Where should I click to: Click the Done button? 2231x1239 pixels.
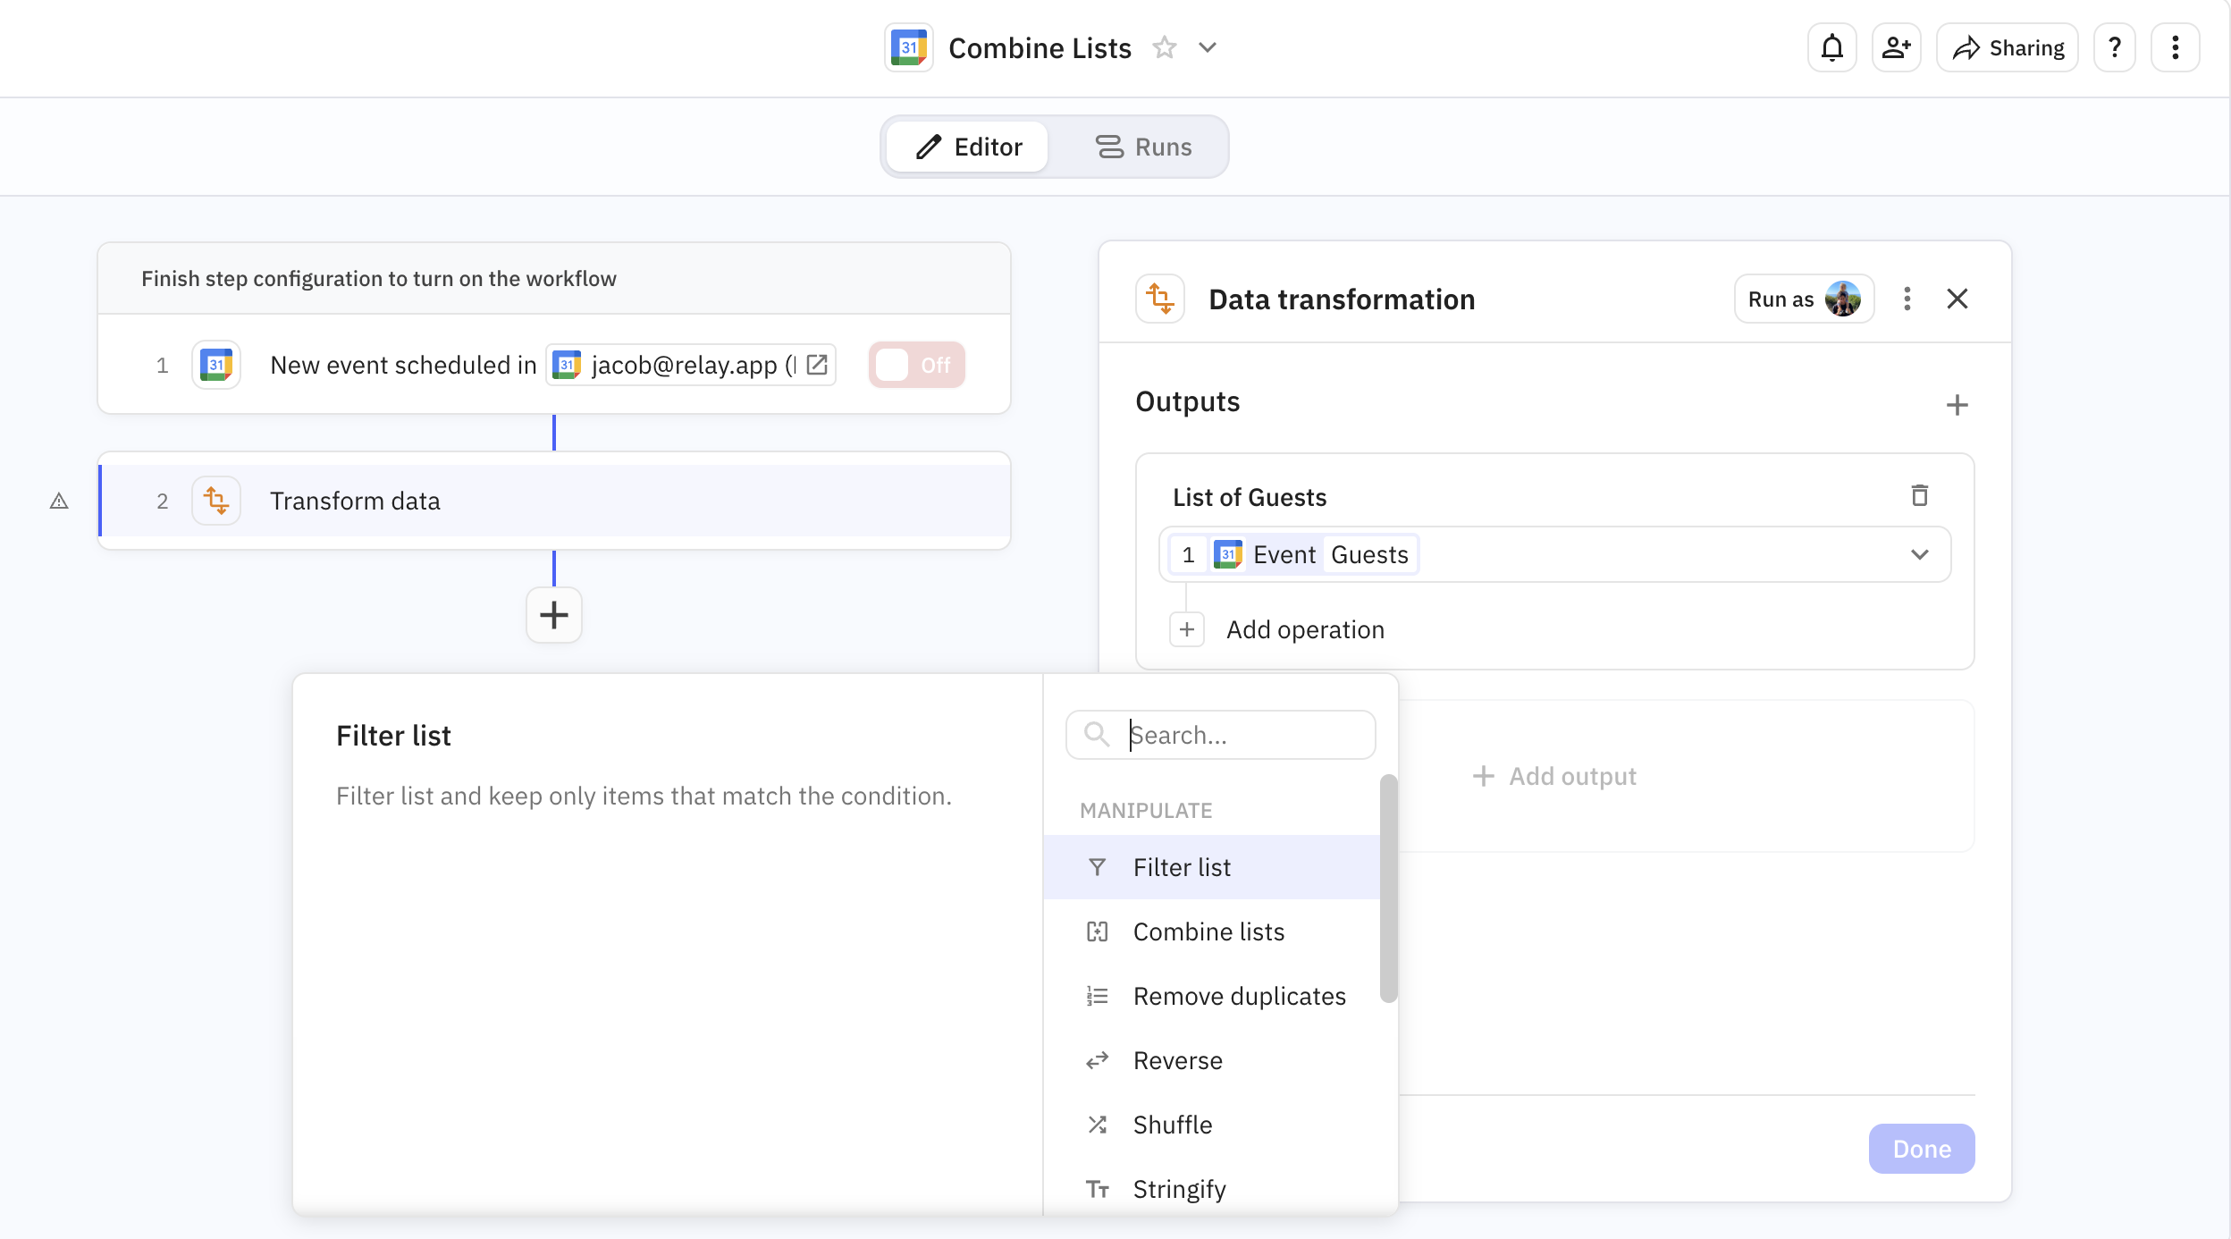pyautogui.click(x=1921, y=1149)
